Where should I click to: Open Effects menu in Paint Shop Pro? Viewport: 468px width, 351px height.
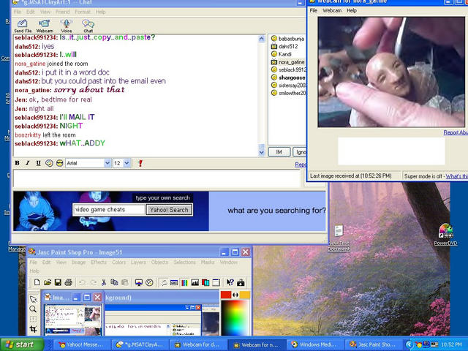tap(99, 262)
